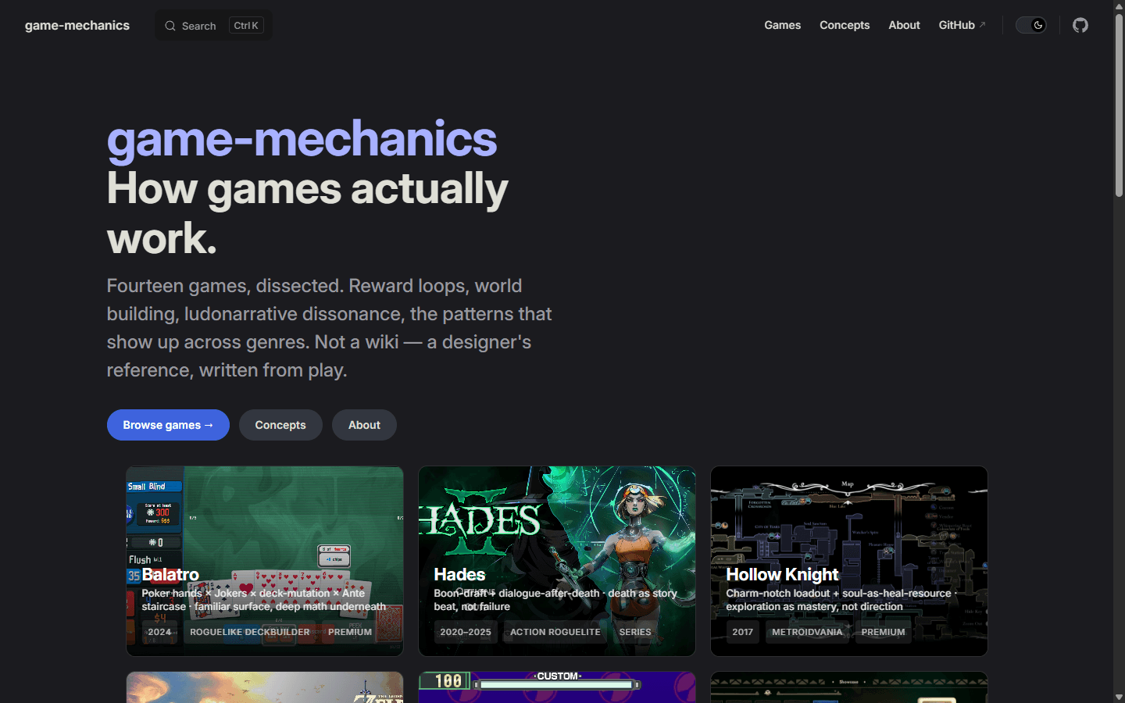Open the Games nav item
The height and width of the screenshot is (703, 1125).
[782, 25]
